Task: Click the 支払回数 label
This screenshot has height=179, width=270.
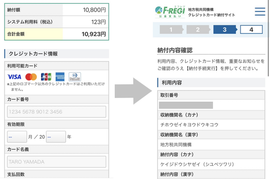Action: [x=16, y=175]
